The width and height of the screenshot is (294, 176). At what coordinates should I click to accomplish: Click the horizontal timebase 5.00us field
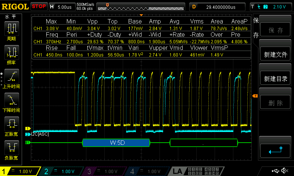click(62, 7)
